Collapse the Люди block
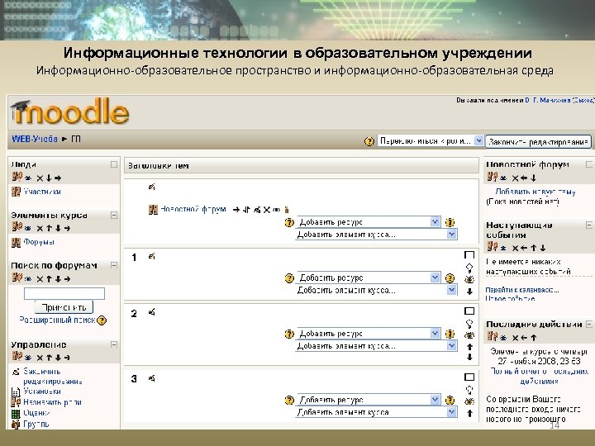The height and width of the screenshot is (446, 595). coord(114,164)
